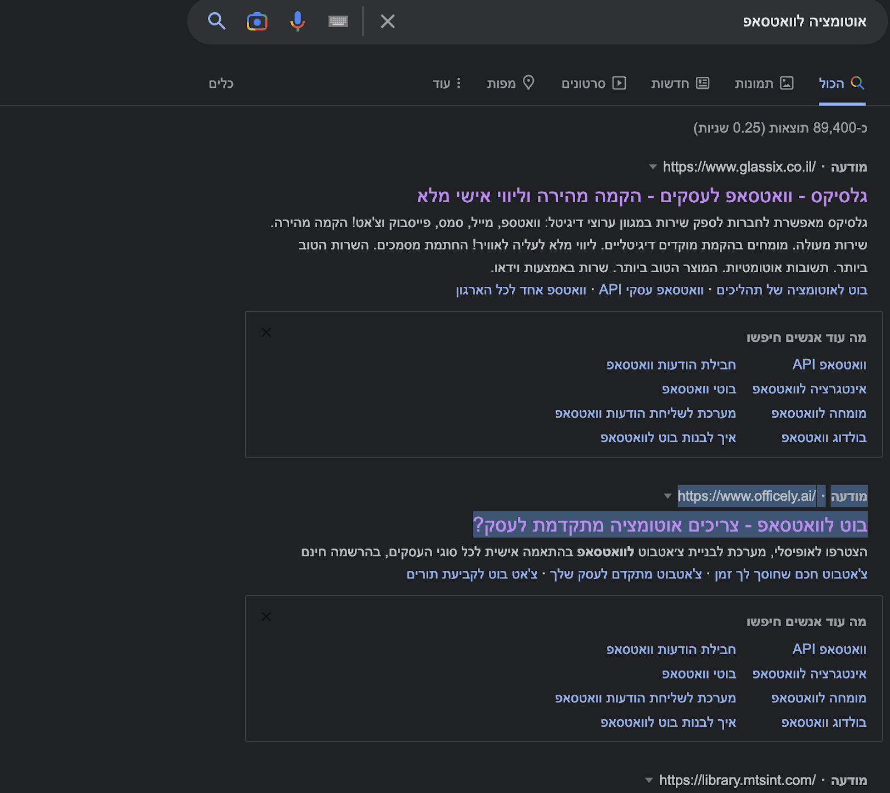
Task: Switch to חדשות (News) tab
Action: [x=680, y=83]
